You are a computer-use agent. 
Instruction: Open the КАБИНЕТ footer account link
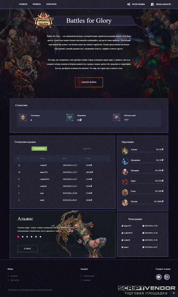[87, 280]
